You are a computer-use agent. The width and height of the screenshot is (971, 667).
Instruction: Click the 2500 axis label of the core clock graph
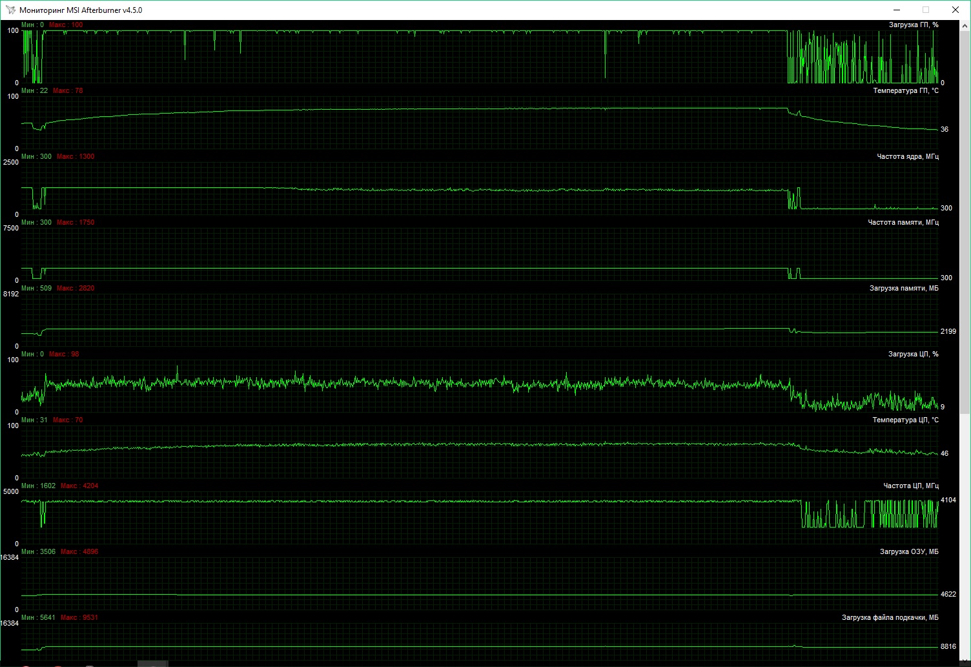[11, 162]
